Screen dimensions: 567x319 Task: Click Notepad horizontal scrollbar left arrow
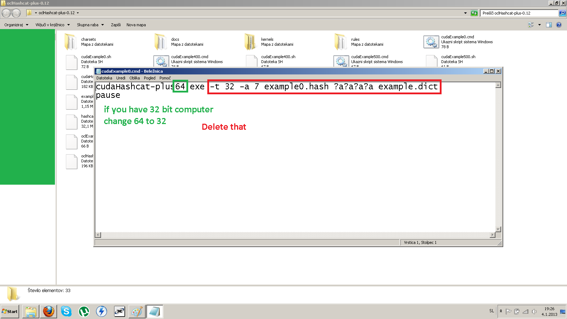[x=98, y=235]
